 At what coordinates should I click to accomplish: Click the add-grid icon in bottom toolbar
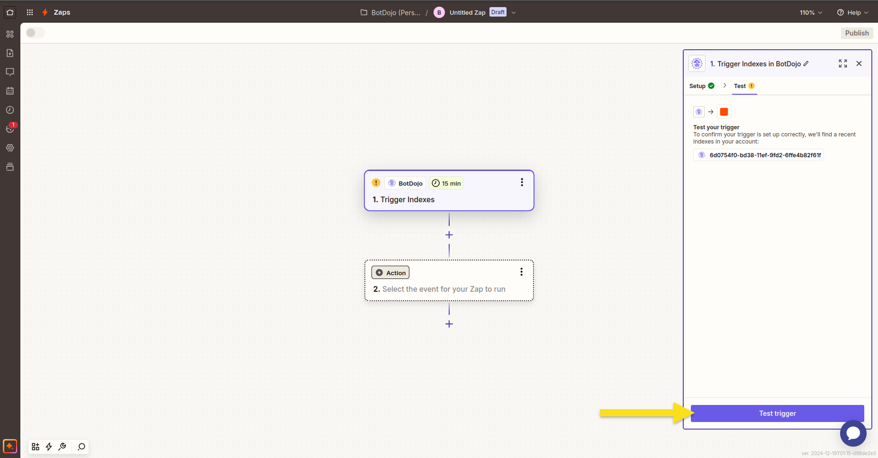click(x=36, y=447)
